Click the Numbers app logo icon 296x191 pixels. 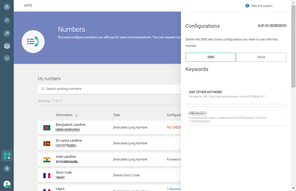click(33, 42)
